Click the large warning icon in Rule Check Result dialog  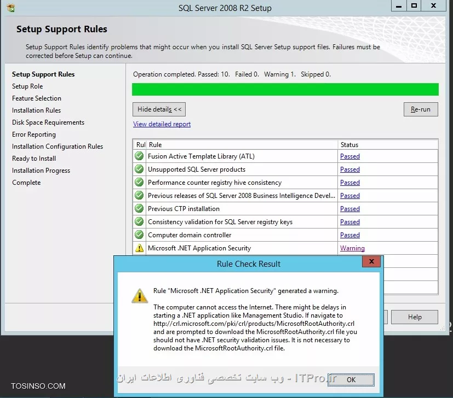[140, 296]
